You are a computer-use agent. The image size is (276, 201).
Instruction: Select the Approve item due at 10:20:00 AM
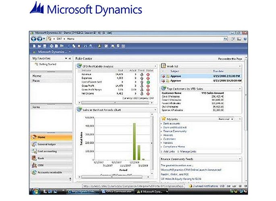click(201, 81)
